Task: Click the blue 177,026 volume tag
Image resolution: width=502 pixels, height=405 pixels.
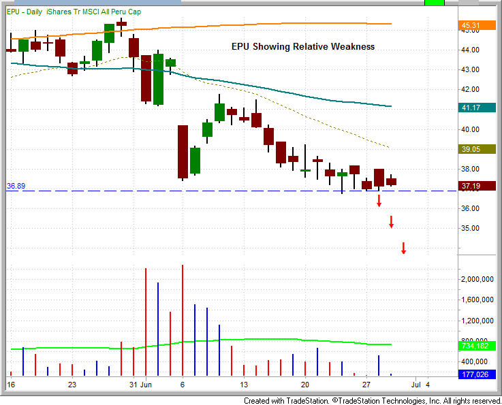Action: pyautogui.click(x=477, y=374)
